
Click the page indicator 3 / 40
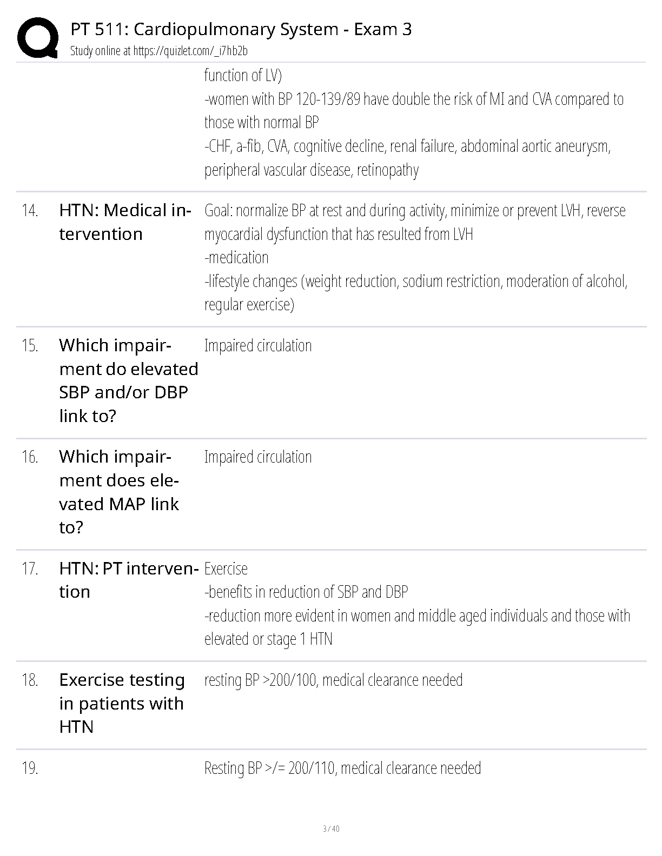coord(331,828)
